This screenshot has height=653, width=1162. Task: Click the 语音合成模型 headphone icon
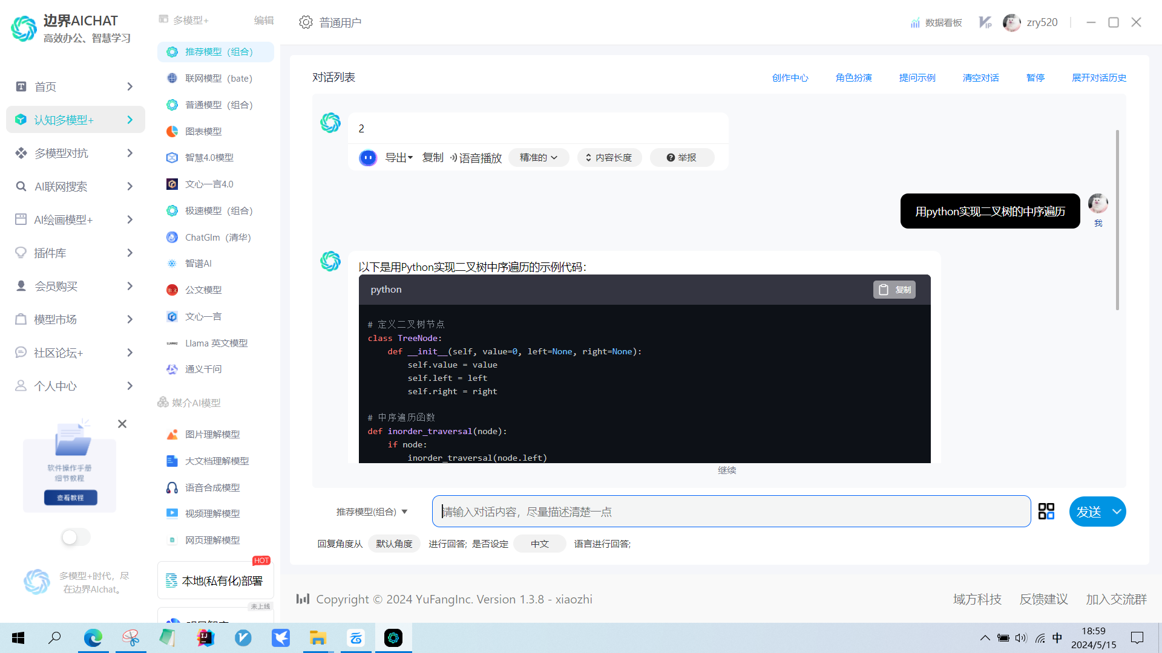(172, 487)
